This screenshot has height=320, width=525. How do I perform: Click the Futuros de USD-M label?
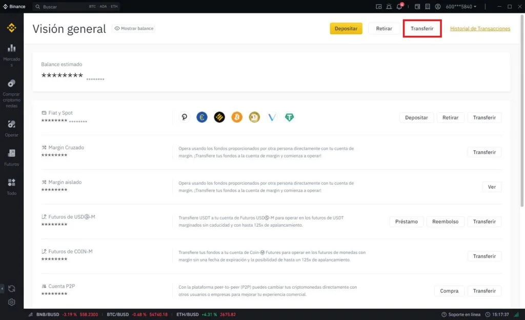72,216
